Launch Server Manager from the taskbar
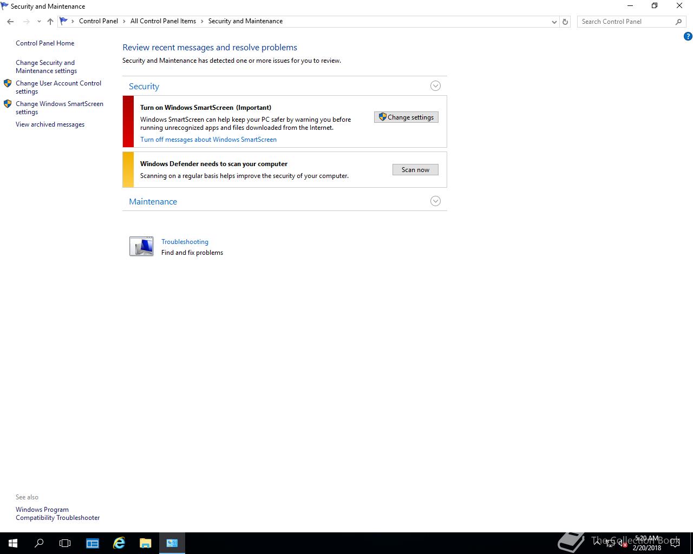Viewport: 693px width, 554px height. point(93,543)
